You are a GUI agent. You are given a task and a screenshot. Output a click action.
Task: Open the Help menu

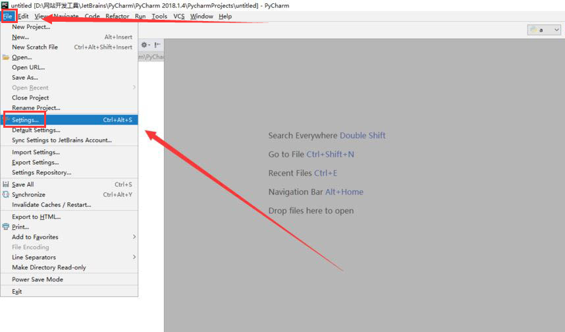pyautogui.click(x=225, y=16)
